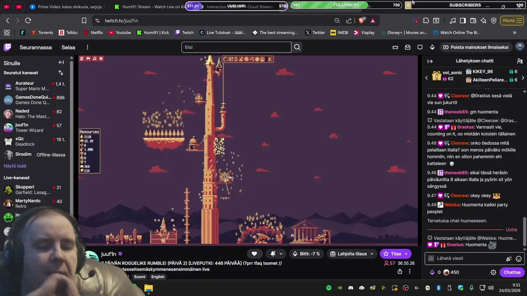Select the English language tag
The width and height of the screenshot is (527, 296).
(x=158, y=277)
